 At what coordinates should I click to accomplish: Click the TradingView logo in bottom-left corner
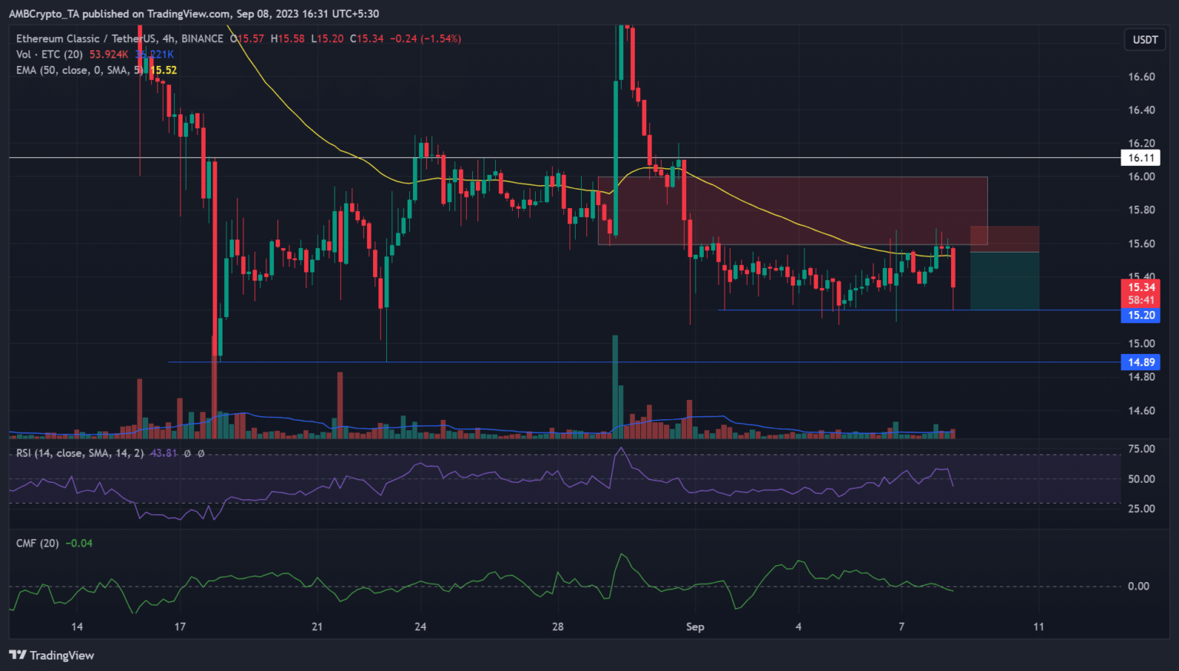pyautogui.click(x=51, y=655)
